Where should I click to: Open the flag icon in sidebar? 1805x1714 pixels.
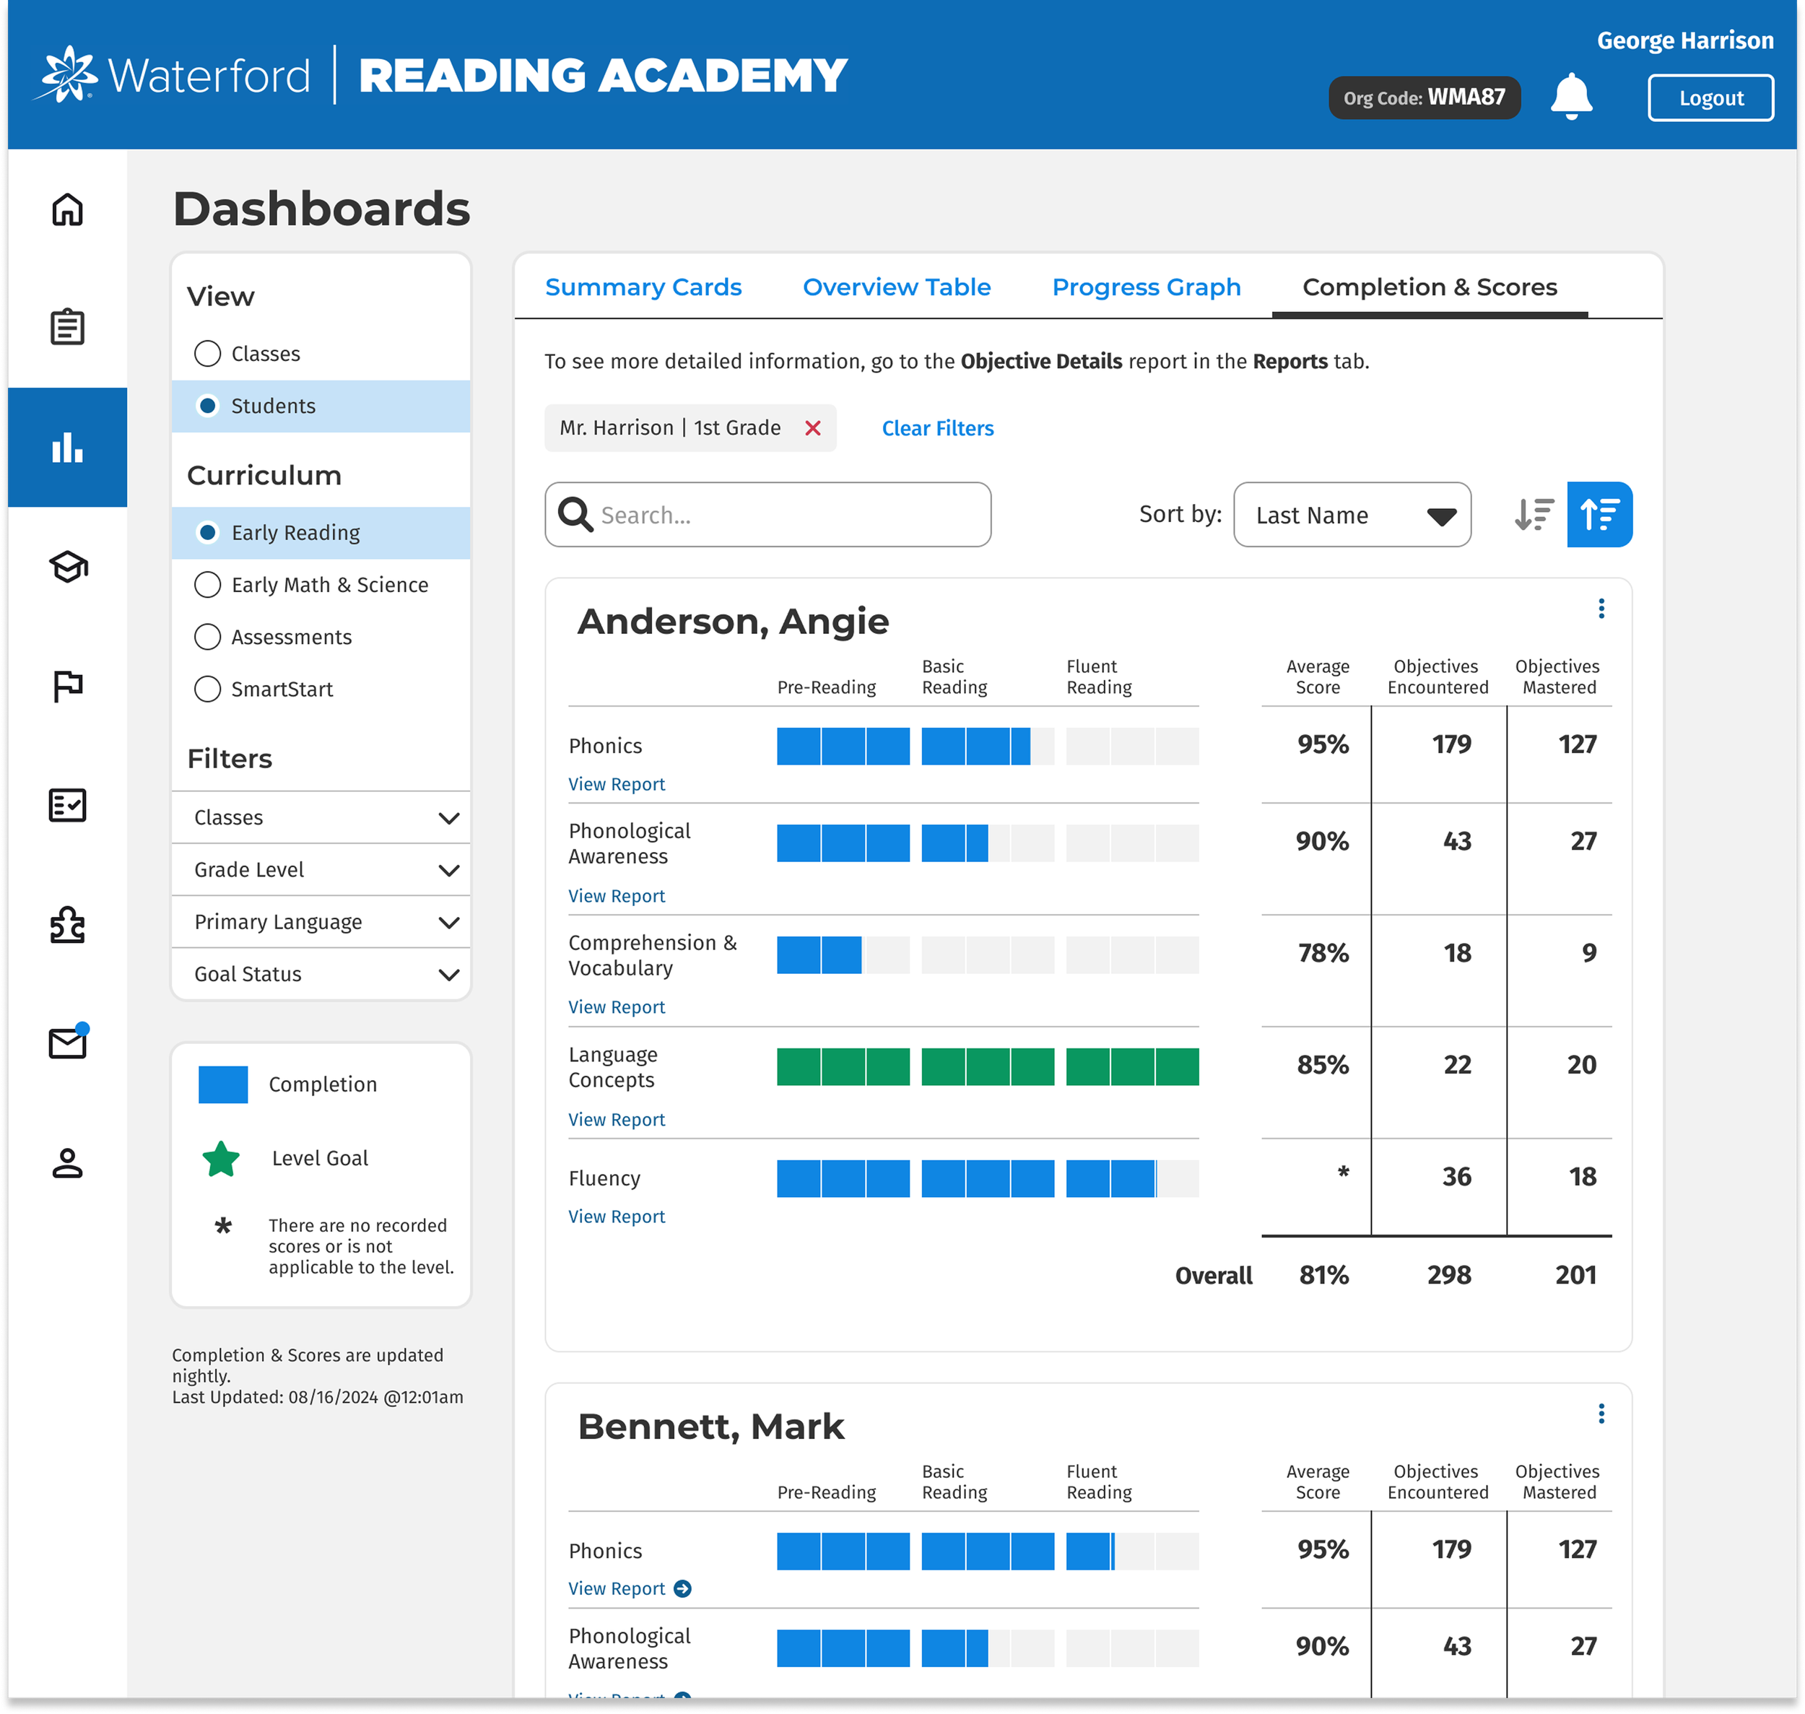click(x=68, y=686)
